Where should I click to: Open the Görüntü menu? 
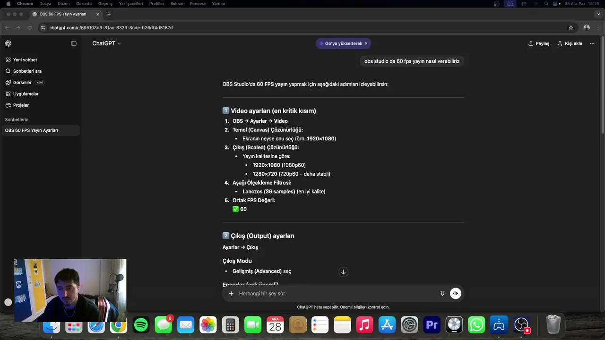[x=84, y=4]
